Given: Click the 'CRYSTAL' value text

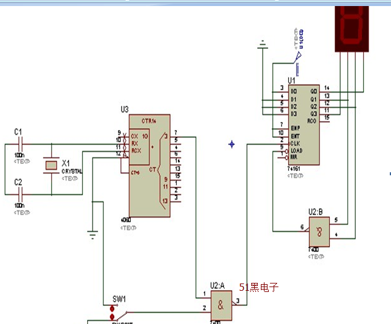Looking at the screenshot, I should [72, 171].
